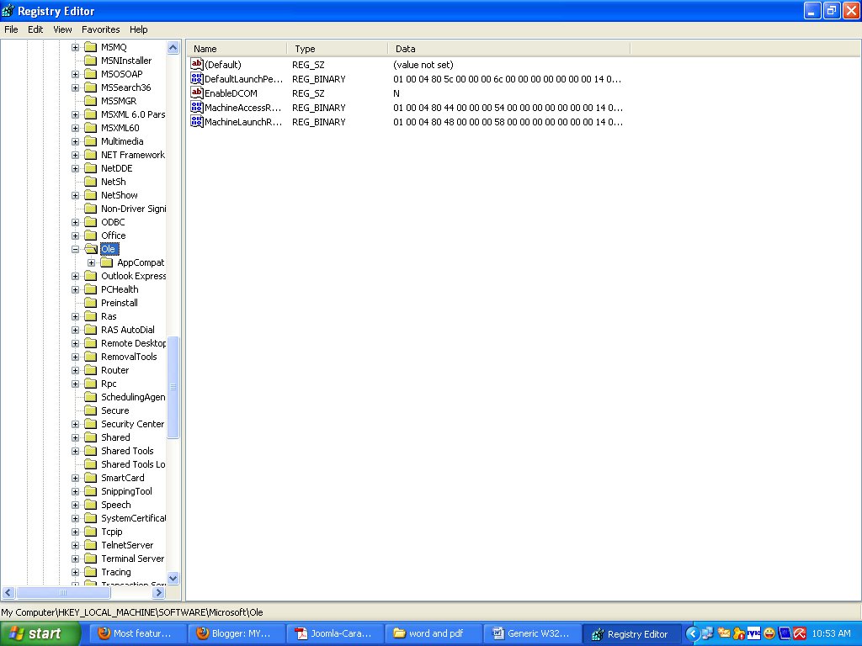The height and width of the screenshot is (646, 862).
Task: Click the Registry Editor title bar app icon
Action: 8,10
